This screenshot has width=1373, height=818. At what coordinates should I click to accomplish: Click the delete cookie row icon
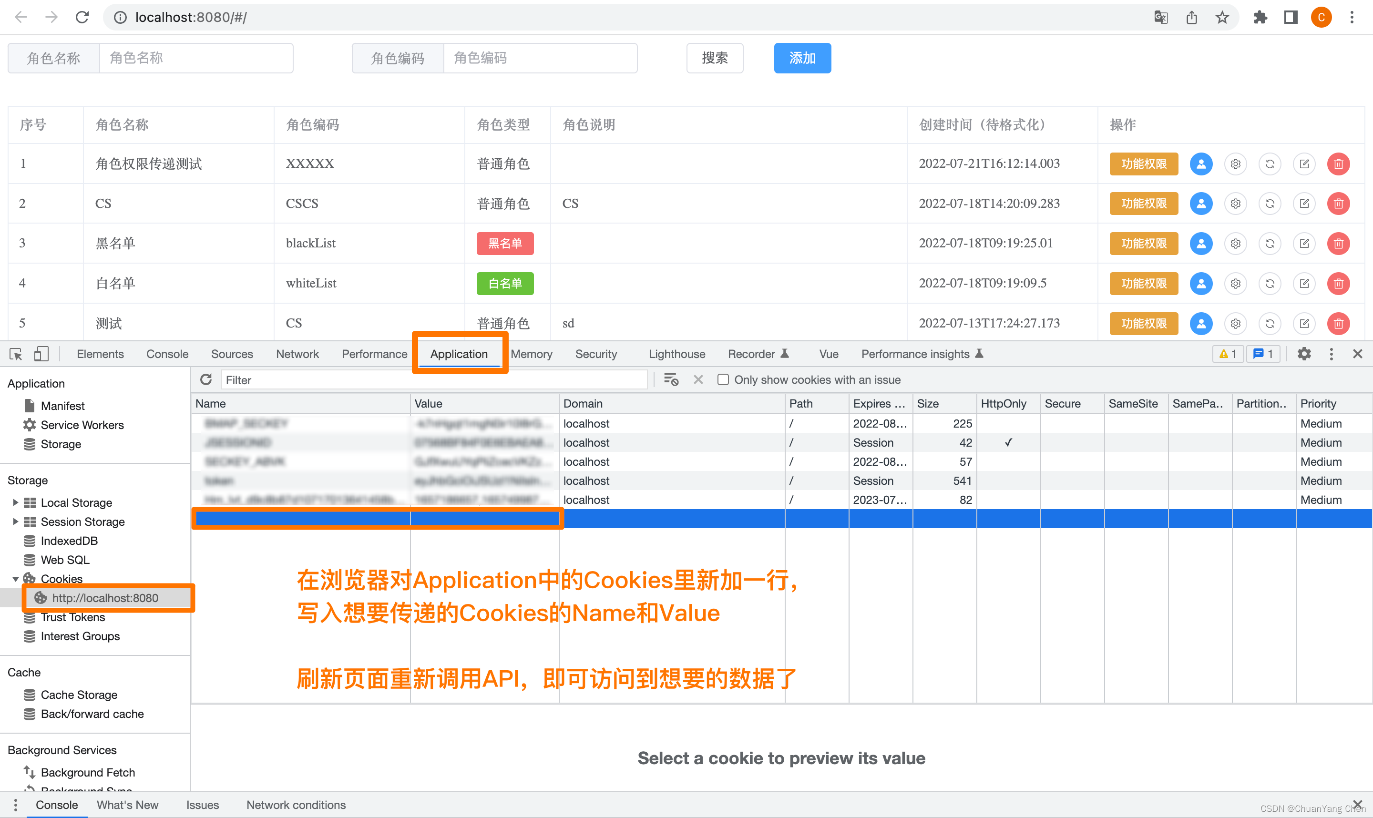pos(699,381)
